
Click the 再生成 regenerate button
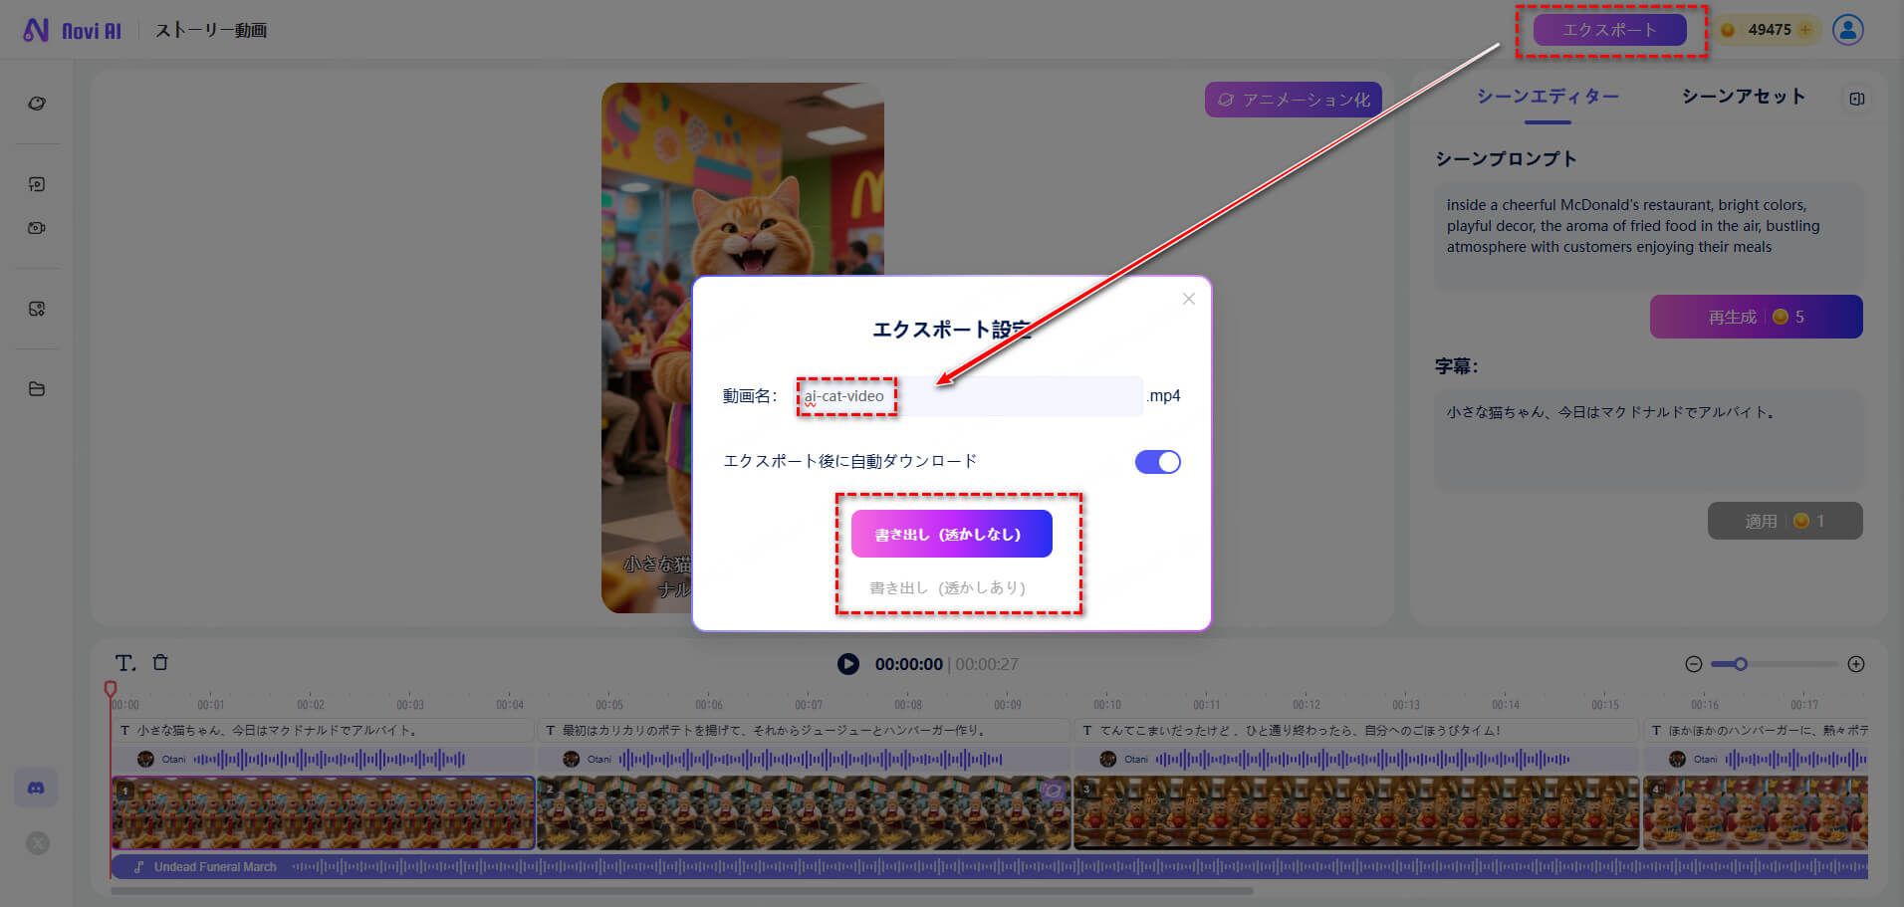point(1756,316)
